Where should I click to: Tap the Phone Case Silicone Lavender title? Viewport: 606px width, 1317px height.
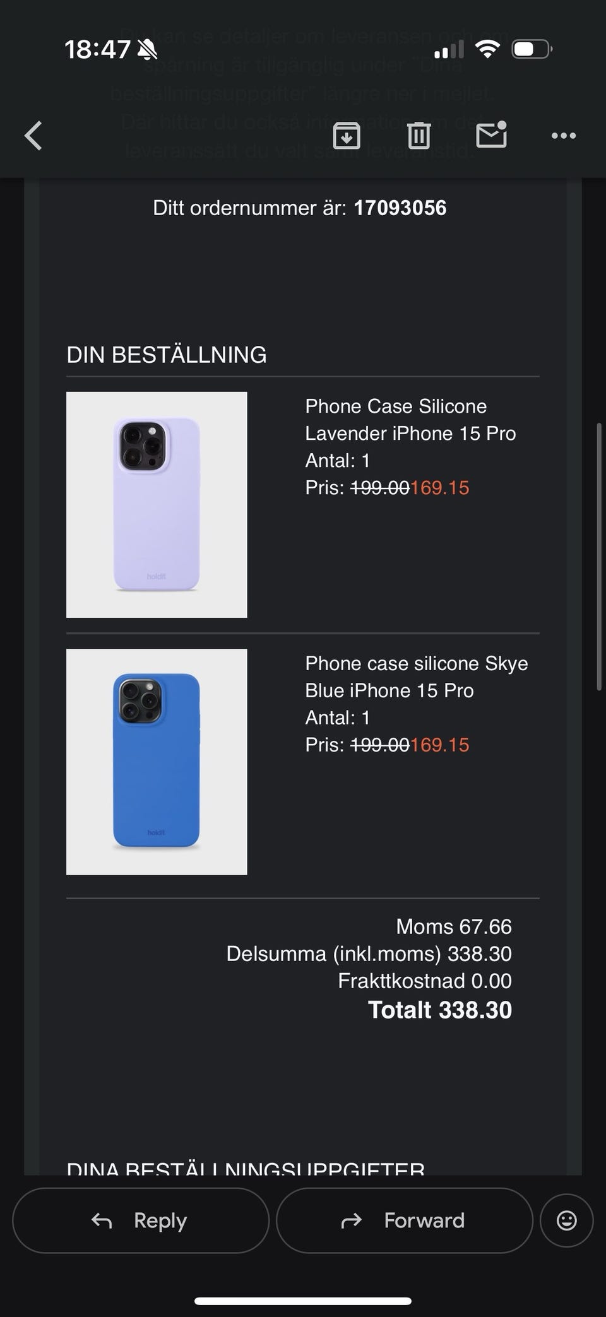(410, 420)
